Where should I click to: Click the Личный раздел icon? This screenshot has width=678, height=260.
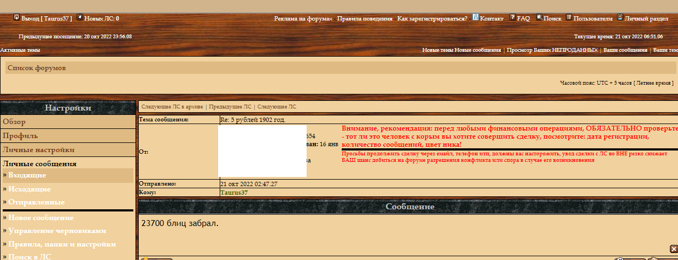coord(620,17)
